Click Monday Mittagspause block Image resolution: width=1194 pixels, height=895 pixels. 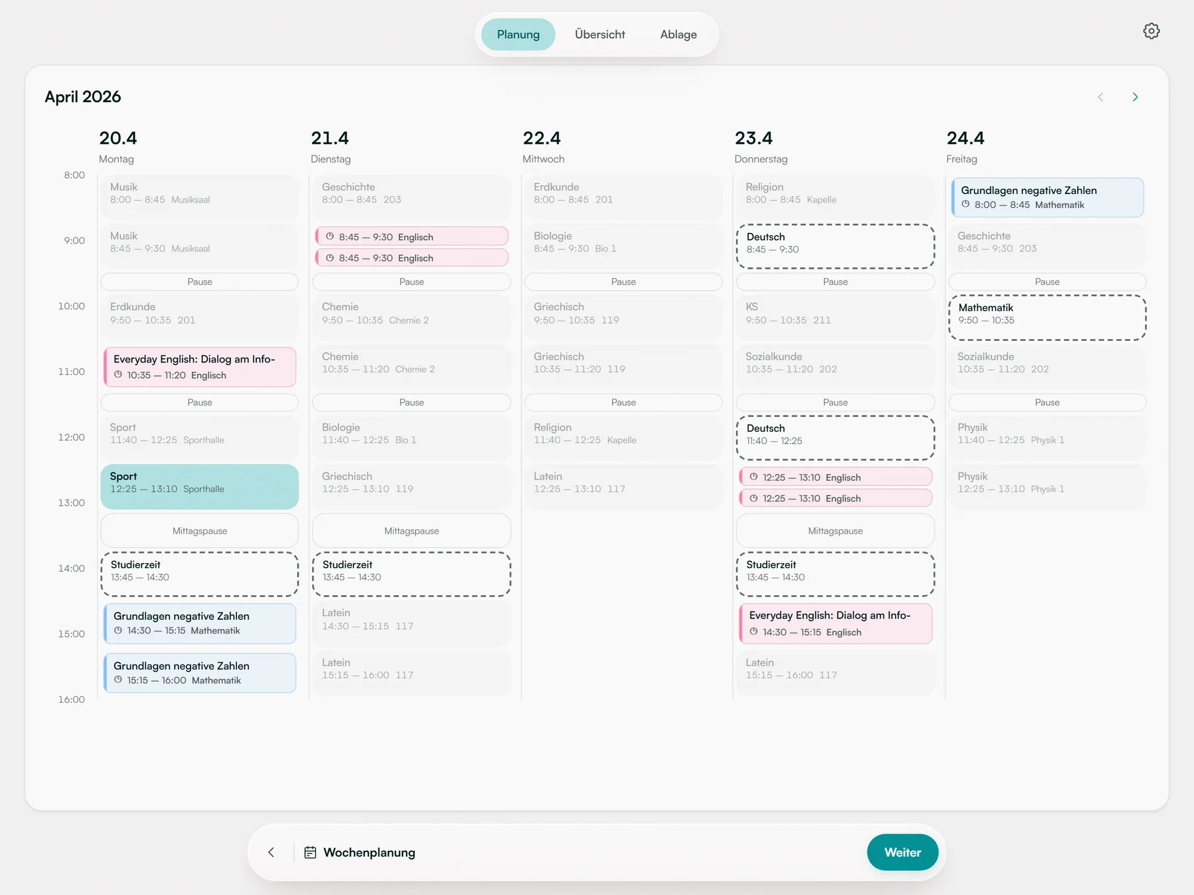pyautogui.click(x=199, y=530)
